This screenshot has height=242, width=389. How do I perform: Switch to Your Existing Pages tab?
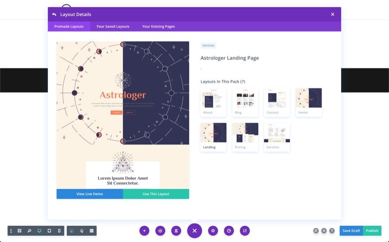[x=158, y=26]
